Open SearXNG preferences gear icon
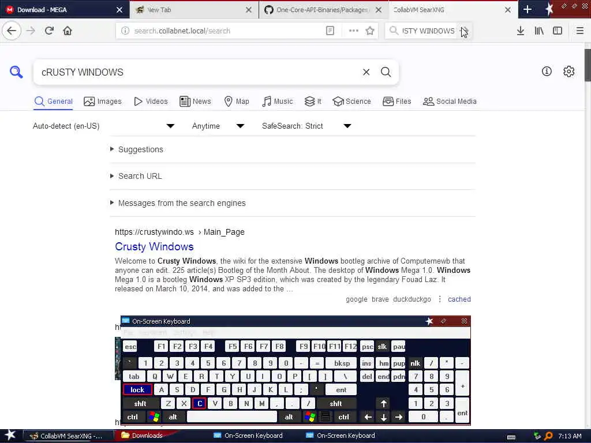591x443 pixels. tap(568, 71)
